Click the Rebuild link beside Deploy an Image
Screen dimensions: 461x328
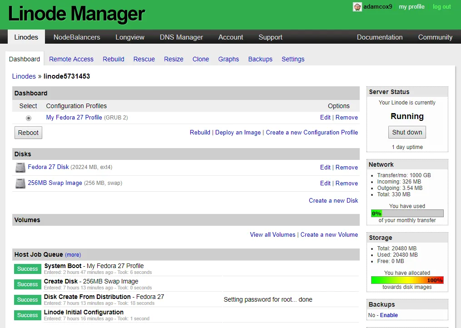click(x=200, y=132)
